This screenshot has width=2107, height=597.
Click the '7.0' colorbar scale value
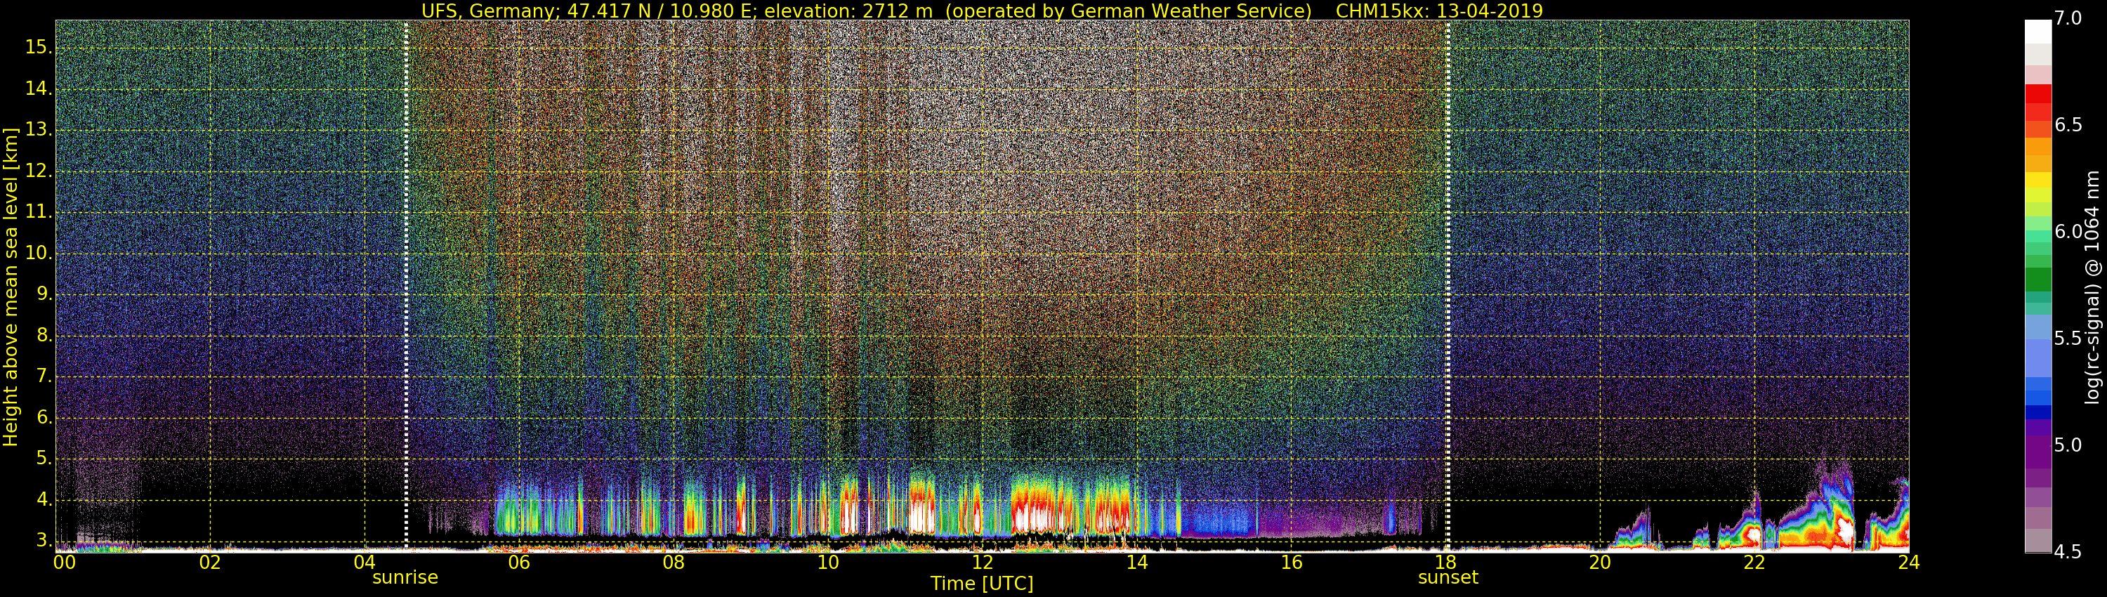coord(2068,18)
